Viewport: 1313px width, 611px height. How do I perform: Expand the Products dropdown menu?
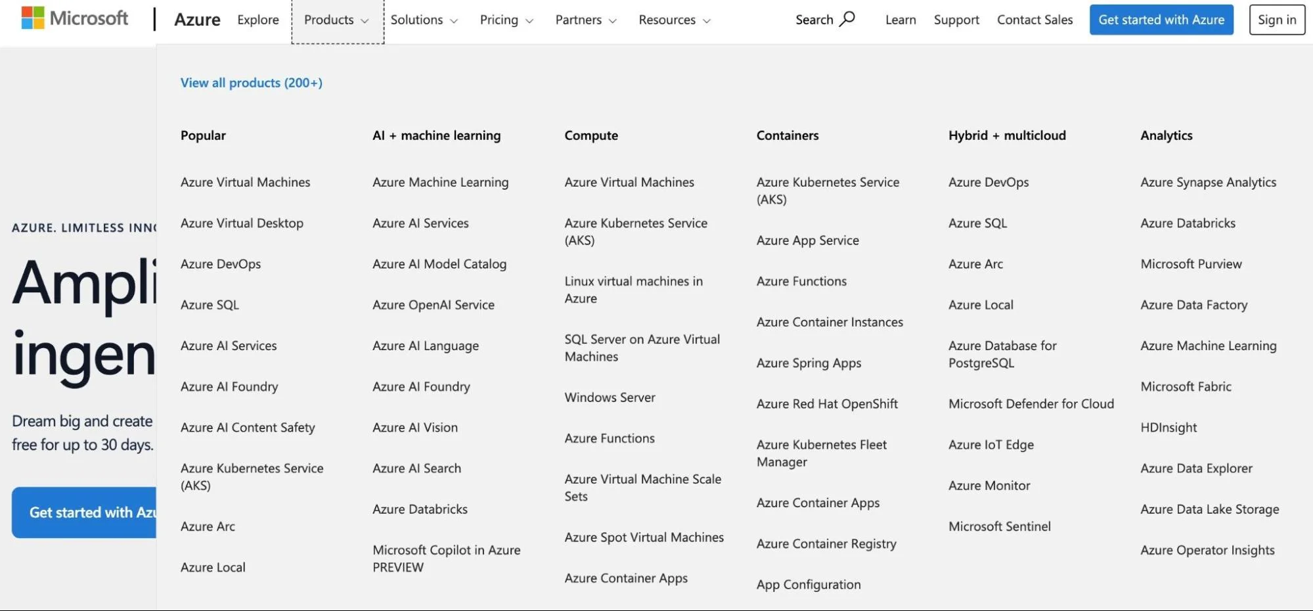(x=337, y=20)
